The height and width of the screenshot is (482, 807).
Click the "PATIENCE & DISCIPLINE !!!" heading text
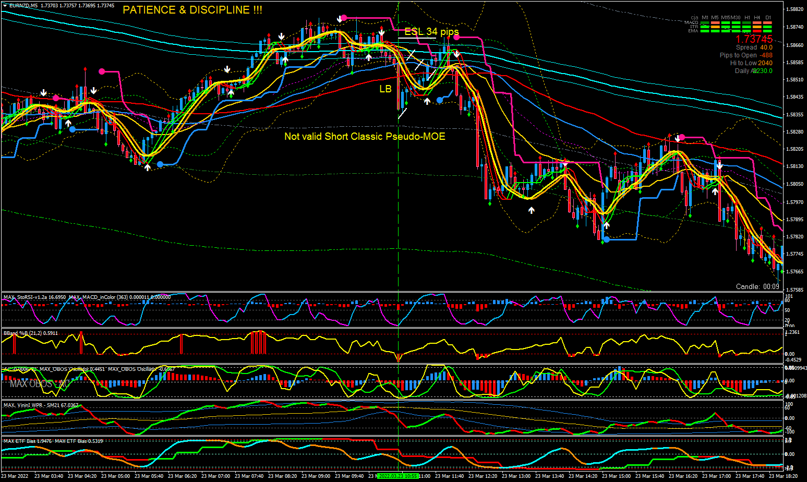tap(192, 10)
